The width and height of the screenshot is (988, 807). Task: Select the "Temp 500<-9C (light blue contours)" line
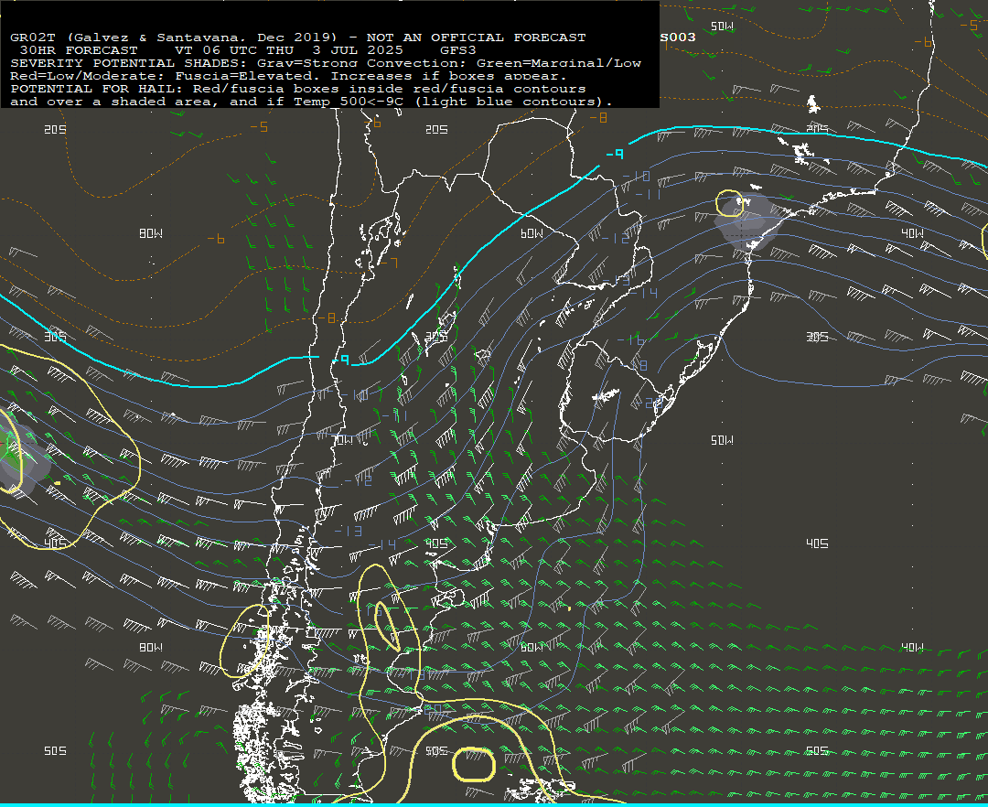click(453, 102)
